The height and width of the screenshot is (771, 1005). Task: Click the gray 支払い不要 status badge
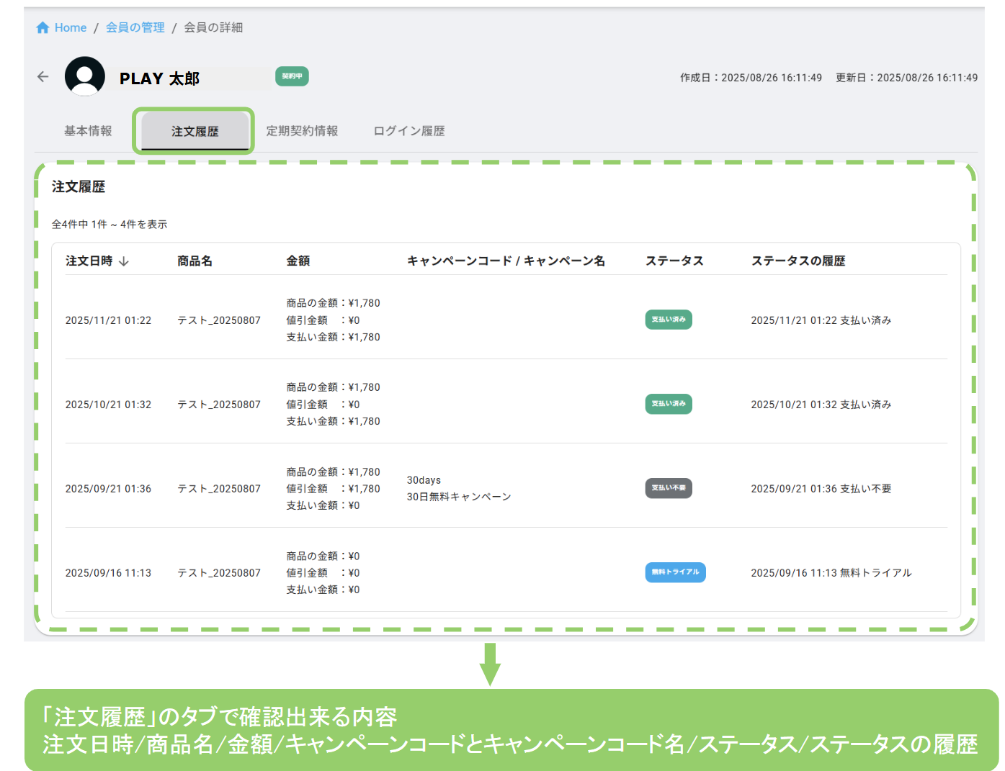[668, 488]
